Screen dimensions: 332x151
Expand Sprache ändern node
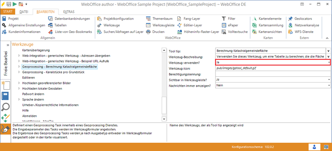19,100
